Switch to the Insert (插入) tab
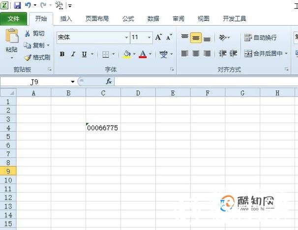Screen dimensions: 298x230 tap(66, 19)
